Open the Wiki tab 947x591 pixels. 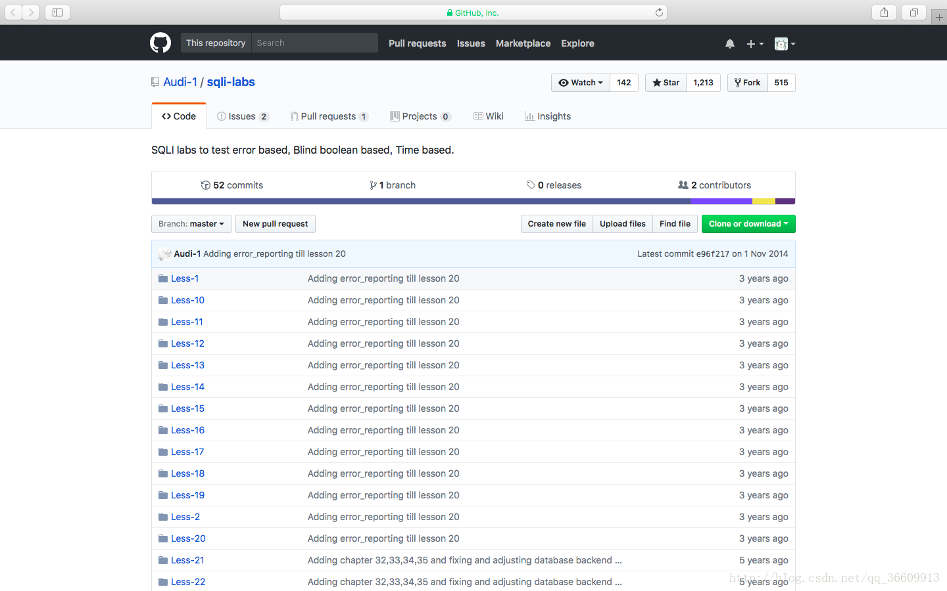click(489, 116)
